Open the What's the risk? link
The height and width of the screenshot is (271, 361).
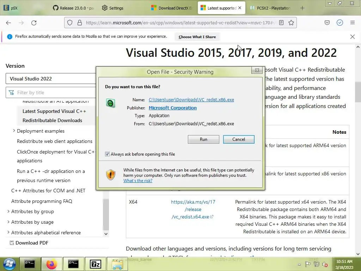(138, 181)
